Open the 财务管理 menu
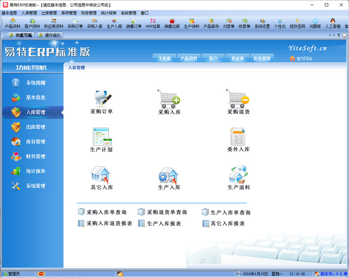Image resolution: width=349 pixels, height=278 pixels. click(x=88, y=13)
